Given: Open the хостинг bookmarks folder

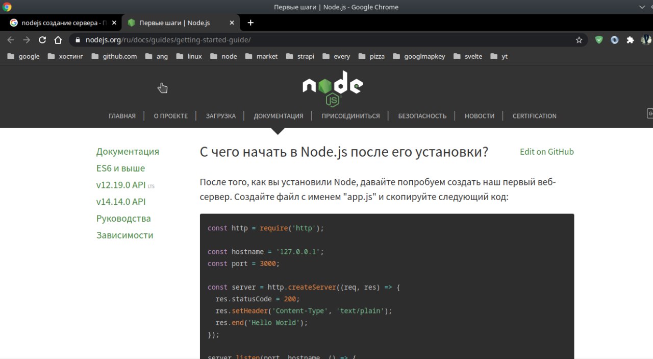Looking at the screenshot, I should point(65,56).
